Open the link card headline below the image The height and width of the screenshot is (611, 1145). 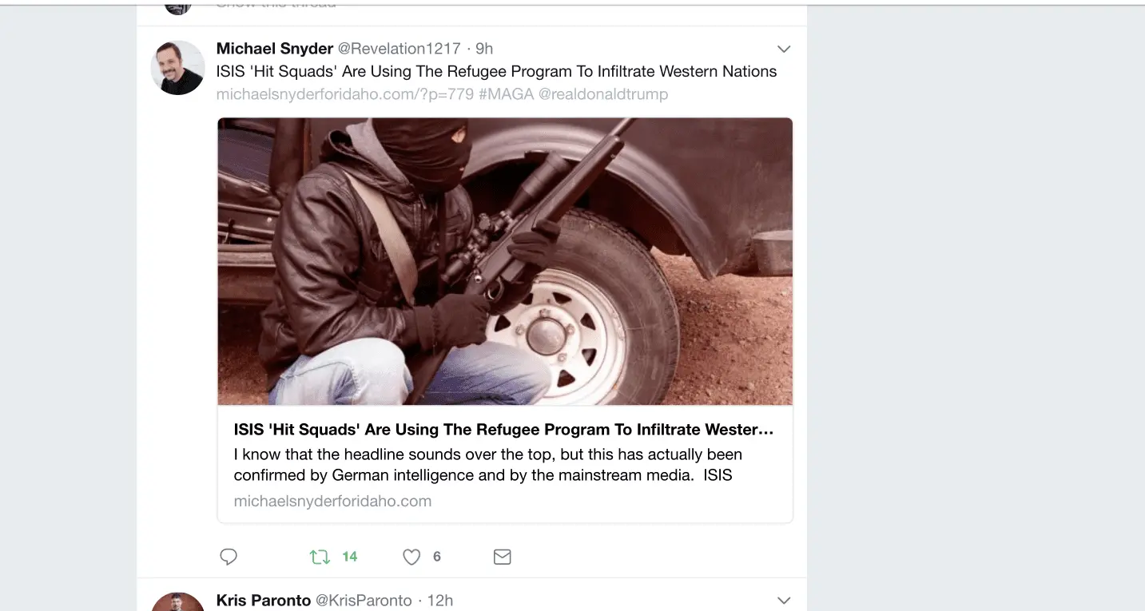[x=503, y=430]
